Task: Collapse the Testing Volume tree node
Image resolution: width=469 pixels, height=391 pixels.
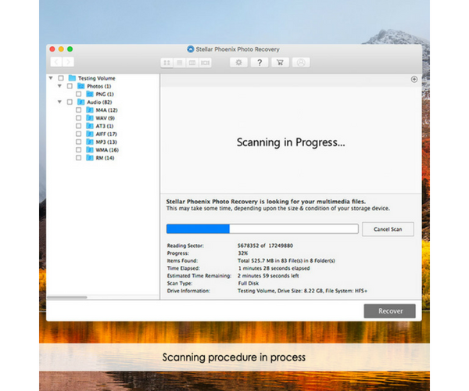Action: [51, 78]
